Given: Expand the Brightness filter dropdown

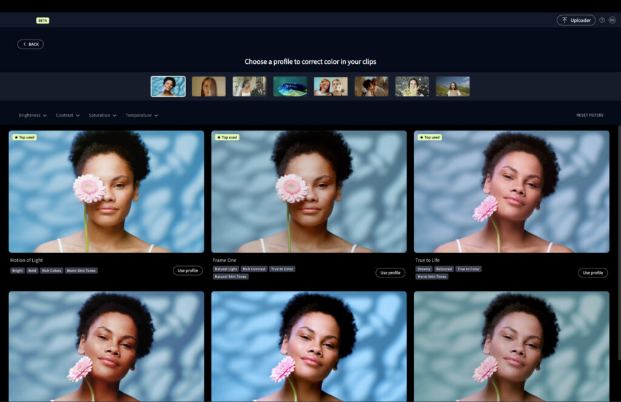Looking at the screenshot, I should pyautogui.click(x=33, y=115).
